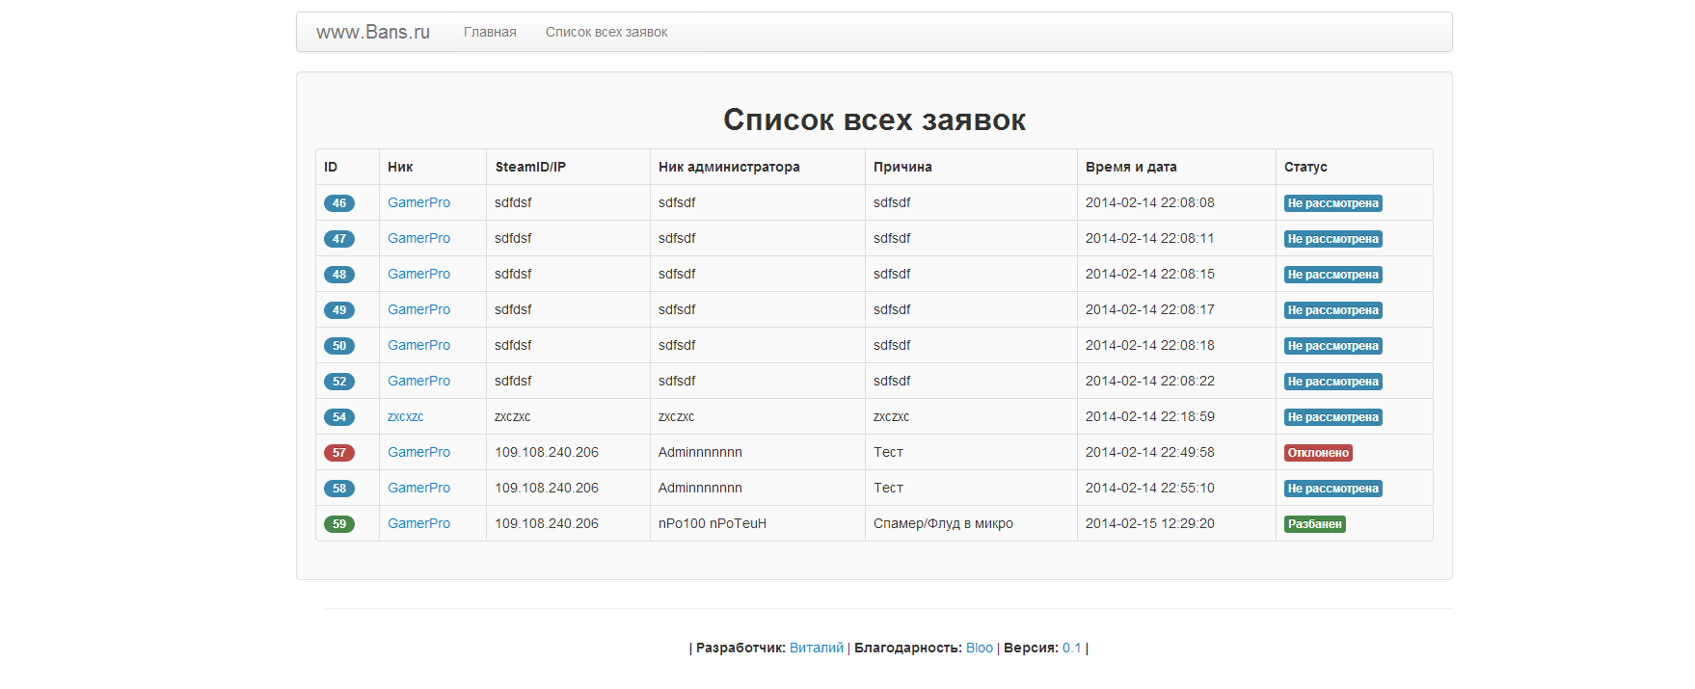Click Не рассмотрена status in row 49
This screenshot has height=689, width=1695.
click(x=1333, y=310)
